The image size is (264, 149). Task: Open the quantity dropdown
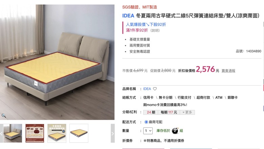tap(148, 131)
